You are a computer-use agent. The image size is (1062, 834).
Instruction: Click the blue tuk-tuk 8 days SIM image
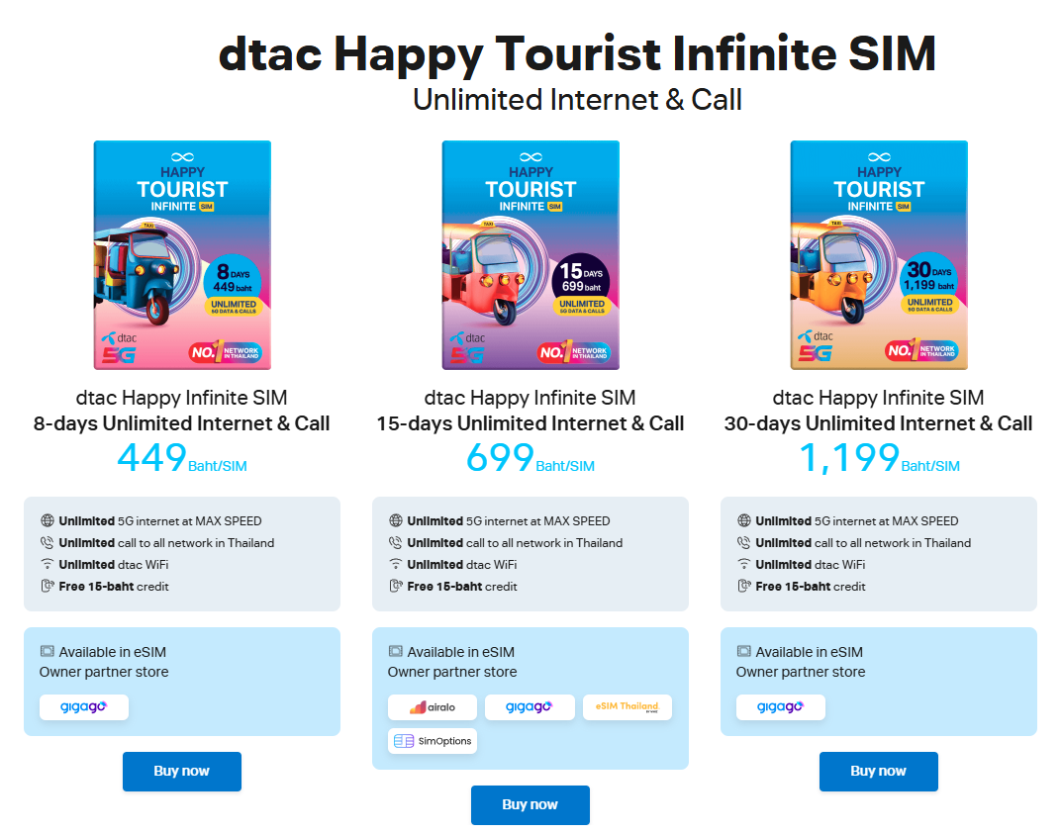click(x=182, y=255)
